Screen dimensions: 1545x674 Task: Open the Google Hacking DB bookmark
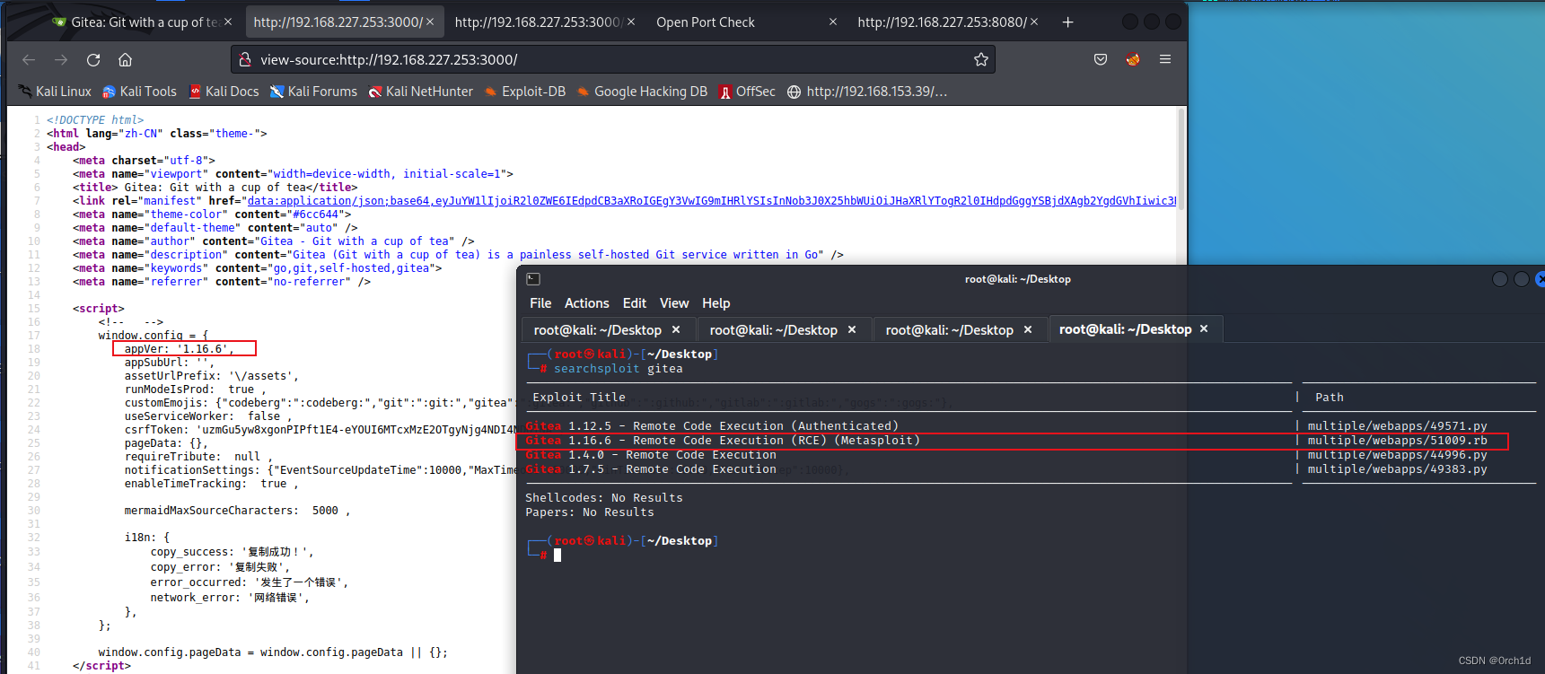pyautogui.click(x=642, y=92)
